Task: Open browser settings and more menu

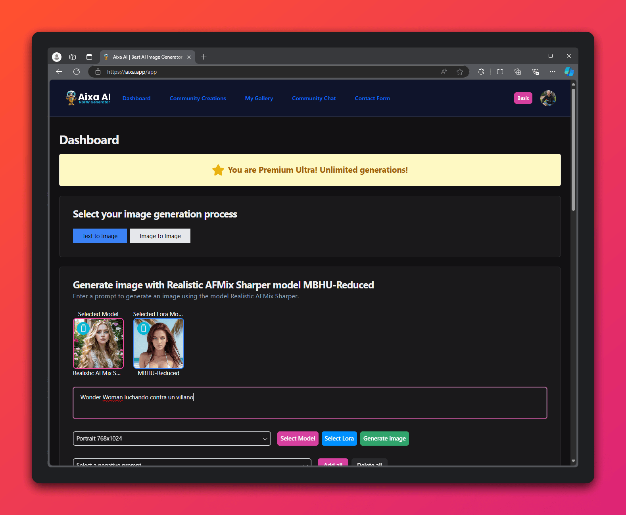Action: pyautogui.click(x=553, y=72)
